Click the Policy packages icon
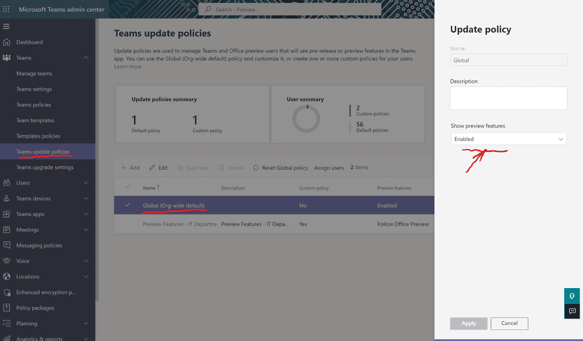Screen dimensions: 583x341 click(7, 308)
